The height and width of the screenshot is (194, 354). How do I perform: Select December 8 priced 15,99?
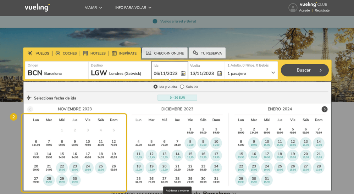pyautogui.click(x=190, y=143)
